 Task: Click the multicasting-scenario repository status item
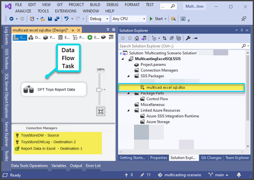179,175
